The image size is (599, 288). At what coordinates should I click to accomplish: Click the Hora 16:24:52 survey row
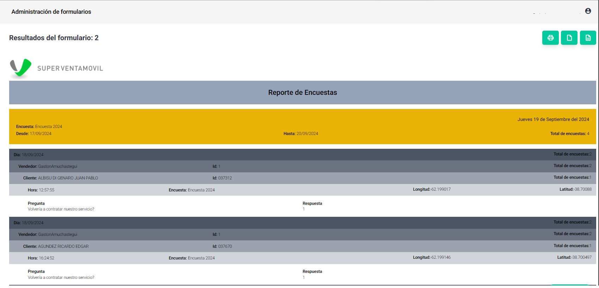[x=303, y=258]
